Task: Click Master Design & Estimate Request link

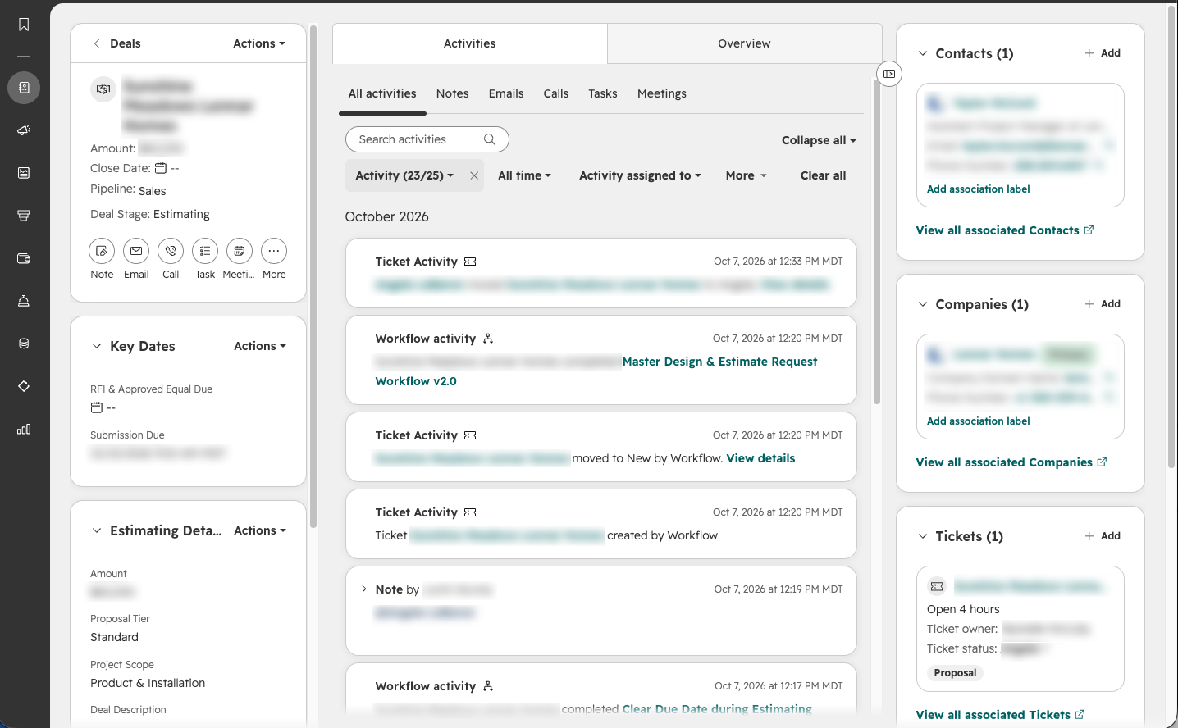Action: click(x=719, y=362)
